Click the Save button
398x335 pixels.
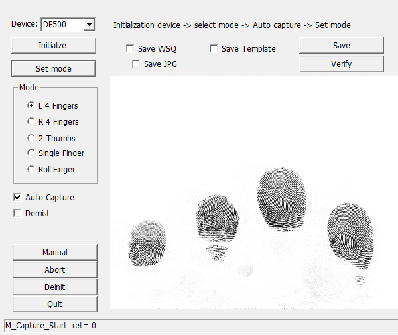[342, 45]
